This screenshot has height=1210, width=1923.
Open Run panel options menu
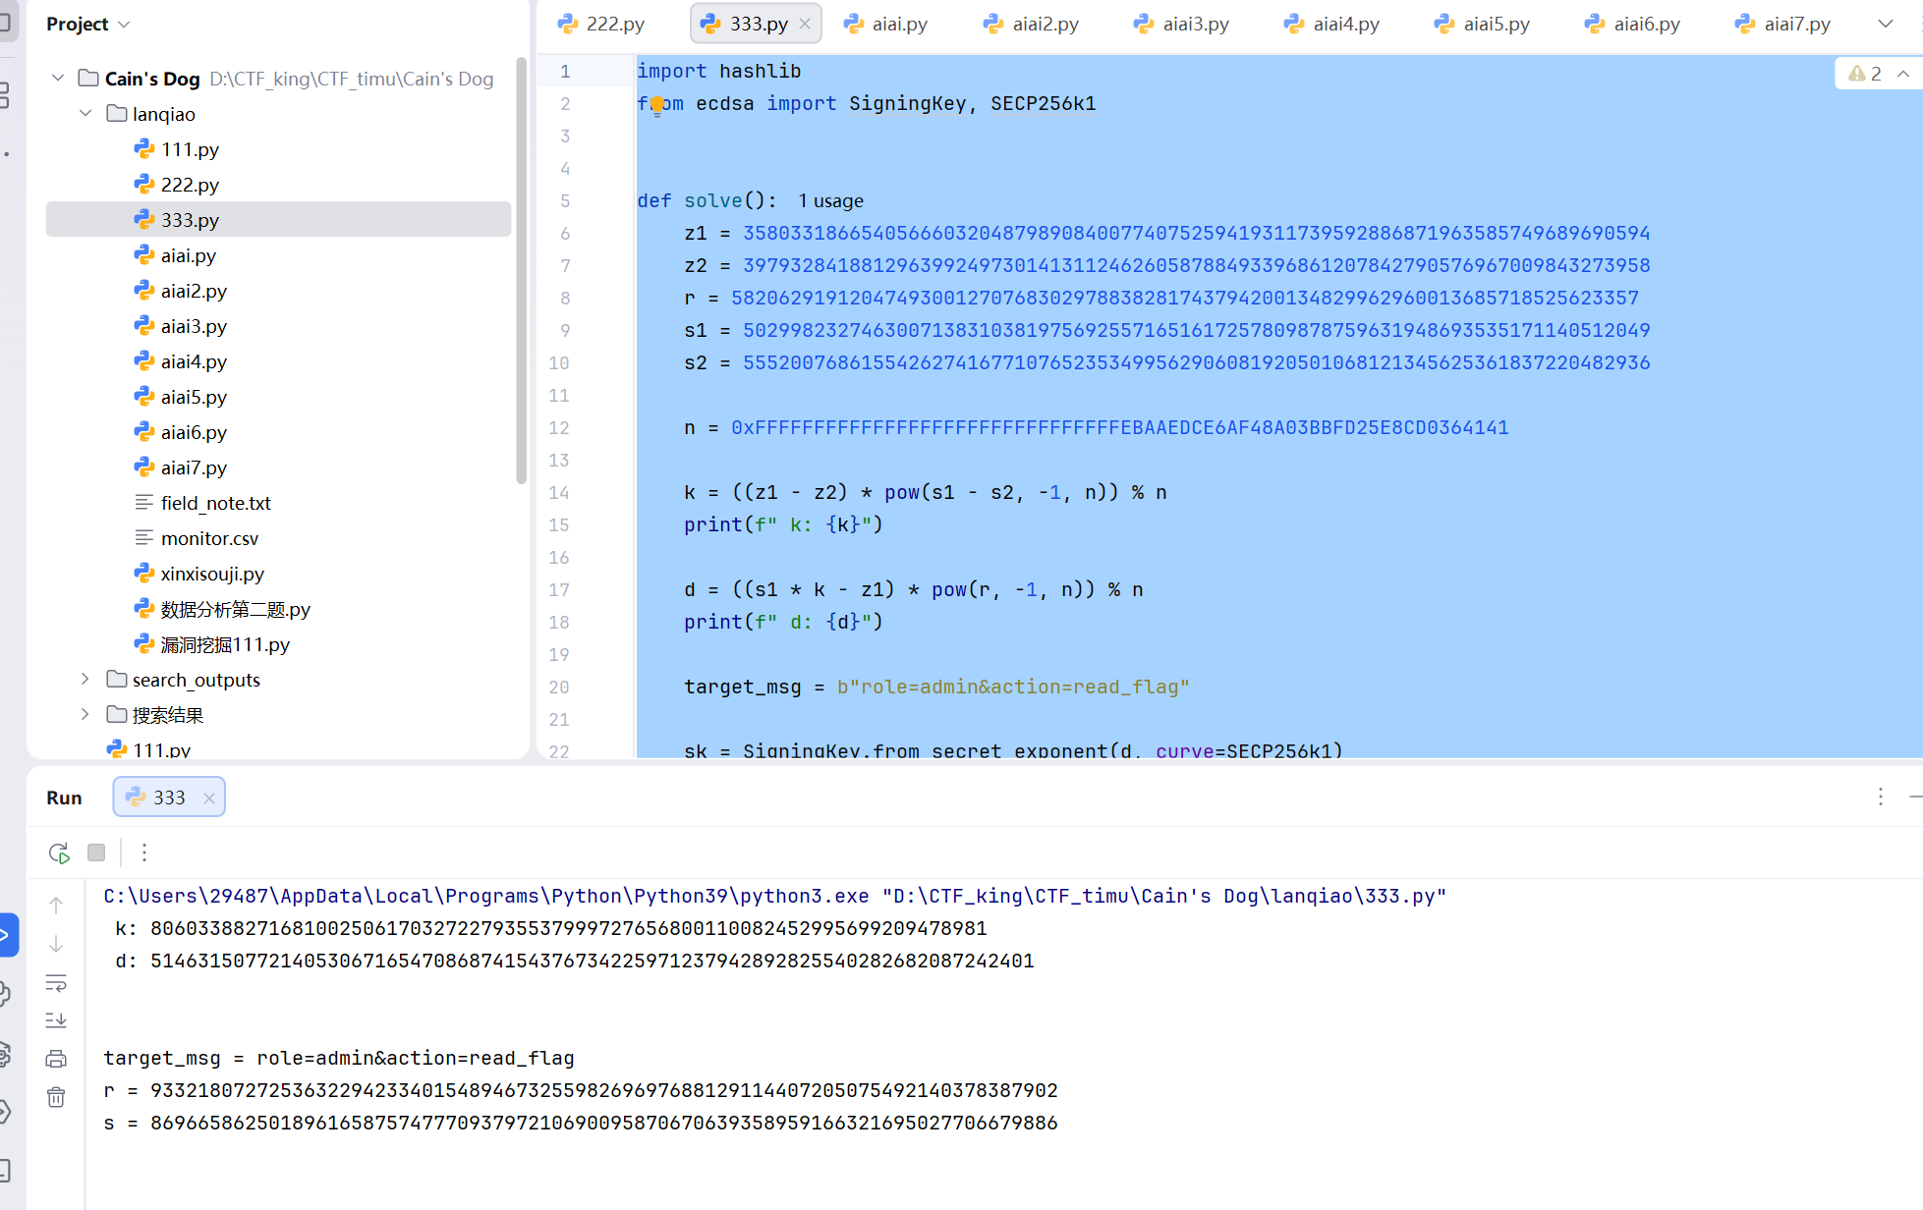[x=1881, y=797]
